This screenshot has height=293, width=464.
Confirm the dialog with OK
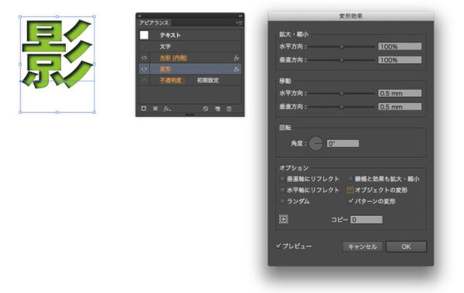pyautogui.click(x=405, y=247)
